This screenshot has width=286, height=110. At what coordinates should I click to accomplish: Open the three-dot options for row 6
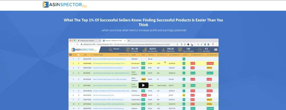pyautogui.click(x=78, y=85)
